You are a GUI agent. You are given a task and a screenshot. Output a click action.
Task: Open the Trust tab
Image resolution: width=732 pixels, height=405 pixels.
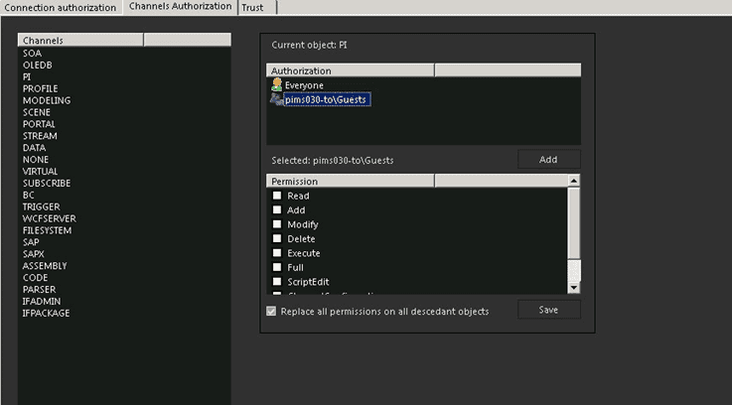click(257, 8)
